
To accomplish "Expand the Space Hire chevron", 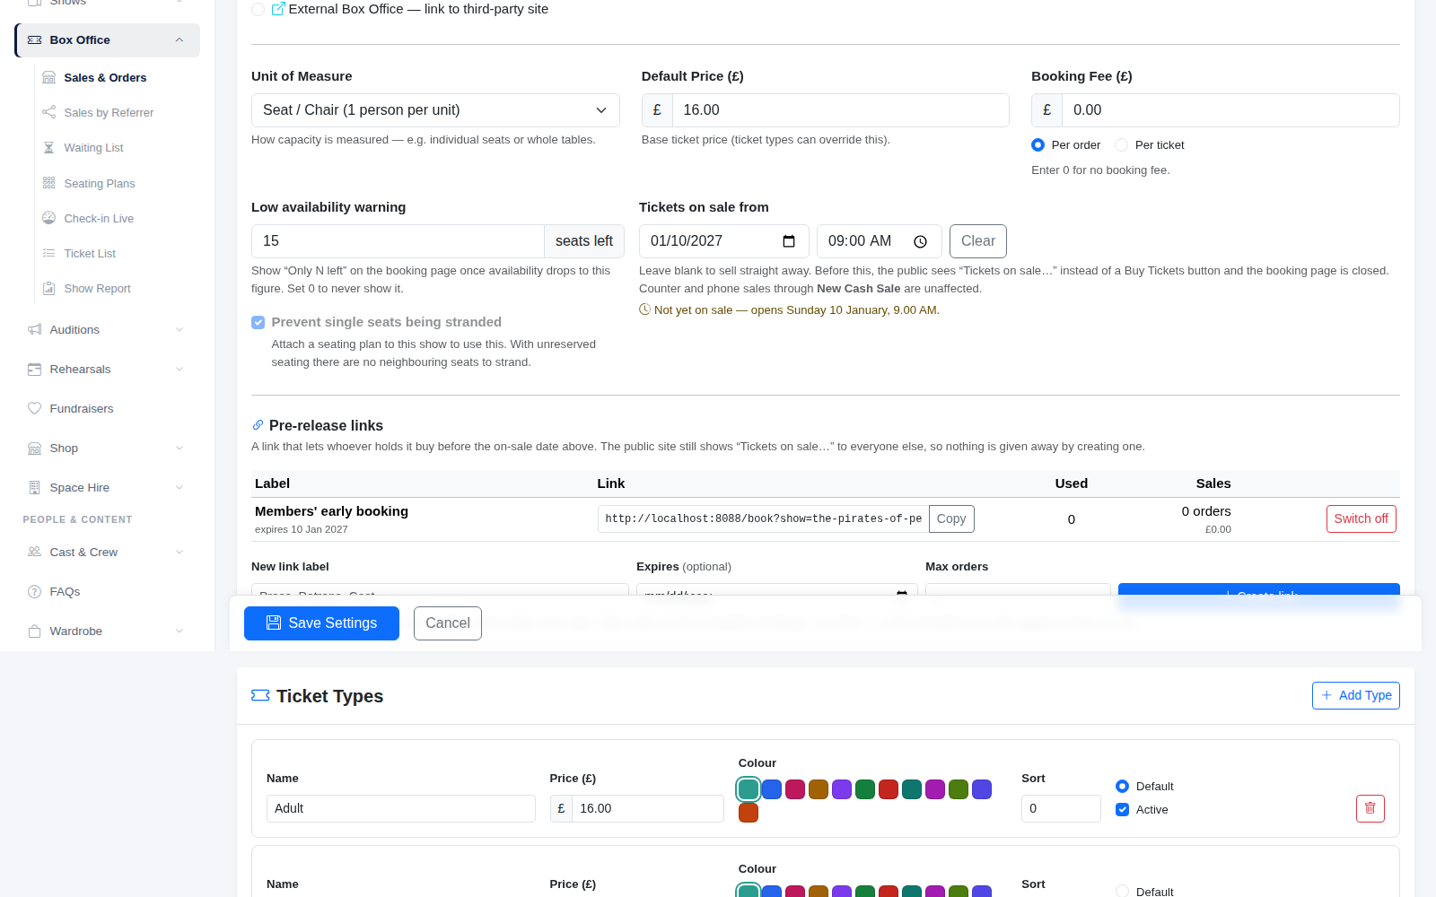I will (x=179, y=487).
